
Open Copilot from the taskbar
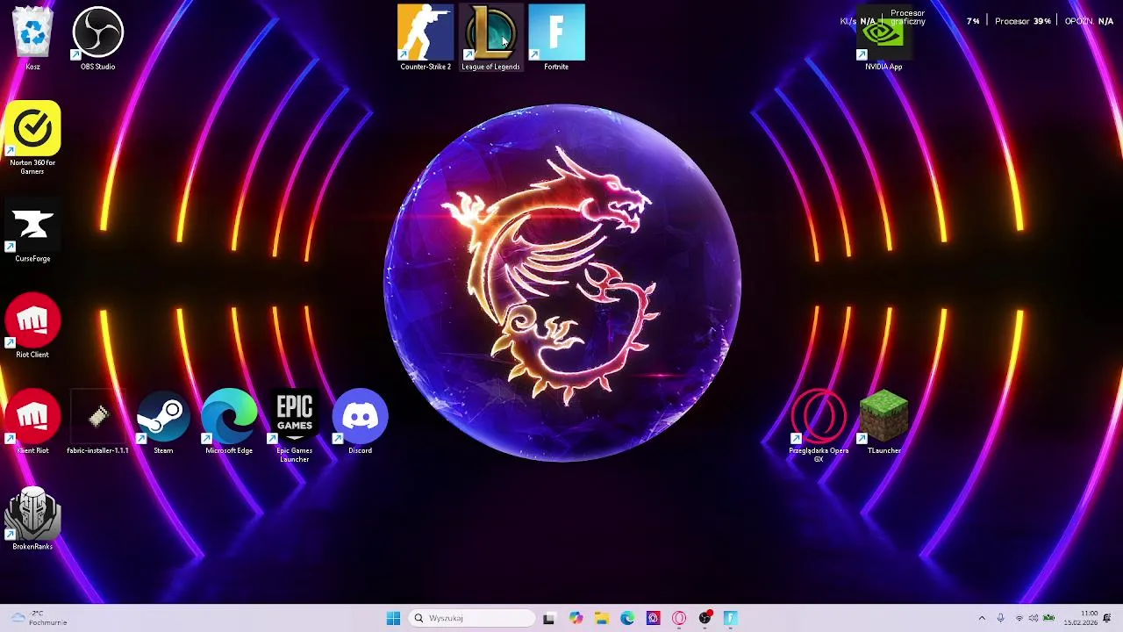click(x=576, y=618)
